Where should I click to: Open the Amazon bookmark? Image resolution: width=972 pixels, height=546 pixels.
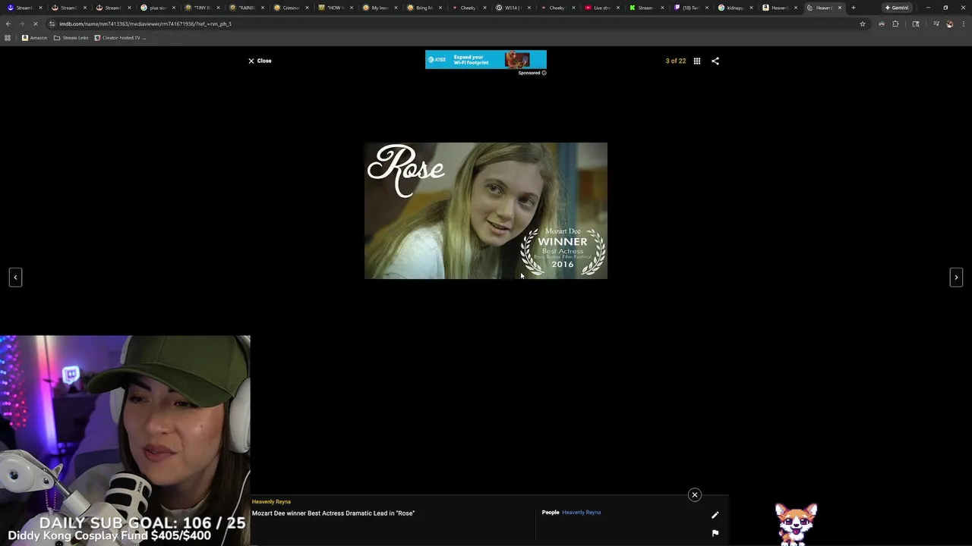coord(34,37)
